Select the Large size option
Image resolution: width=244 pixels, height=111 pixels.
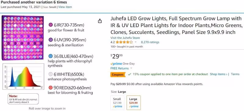pos(134,103)
